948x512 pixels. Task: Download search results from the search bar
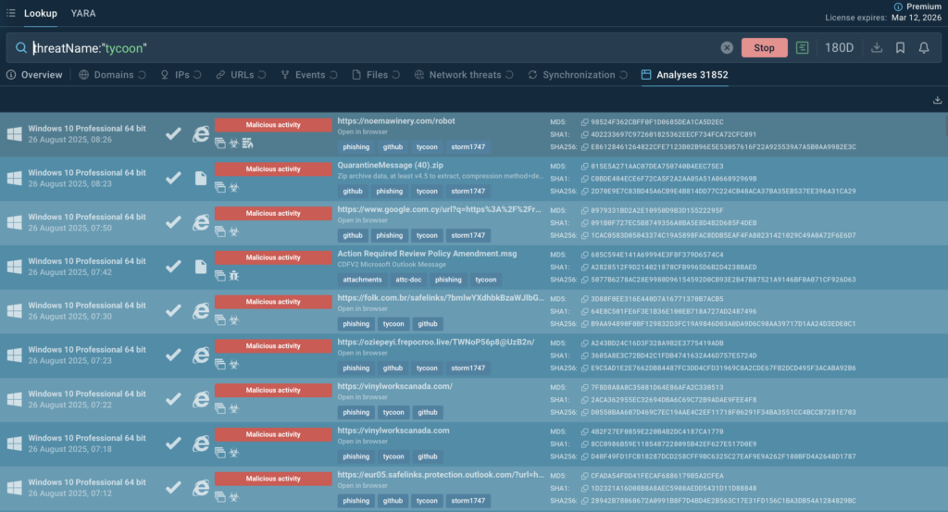coord(878,48)
